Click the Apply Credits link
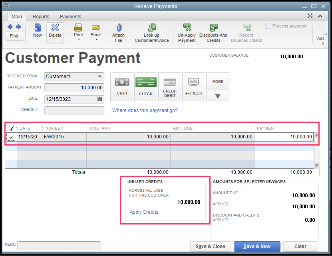The width and height of the screenshot is (332, 256). pyautogui.click(x=144, y=212)
